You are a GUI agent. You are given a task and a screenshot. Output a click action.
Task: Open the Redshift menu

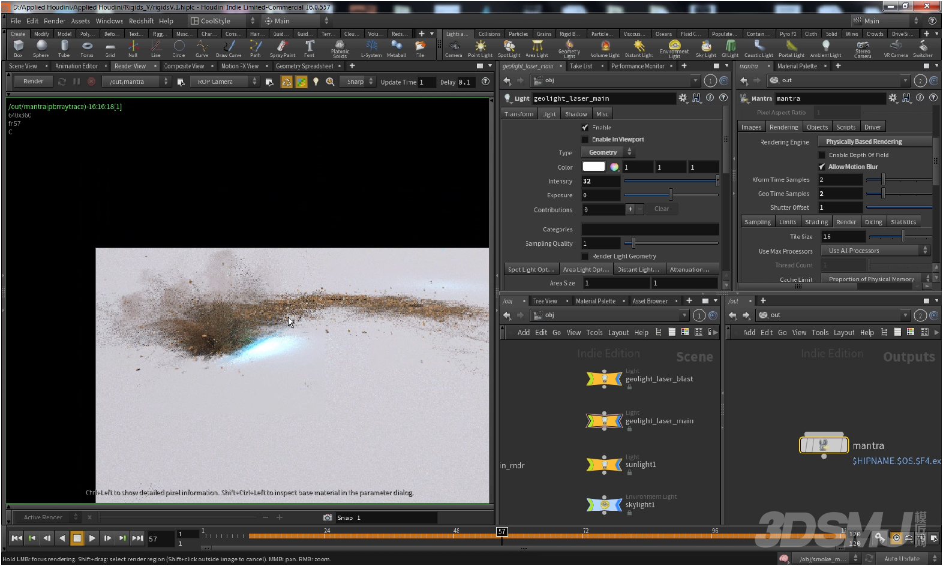click(142, 20)
